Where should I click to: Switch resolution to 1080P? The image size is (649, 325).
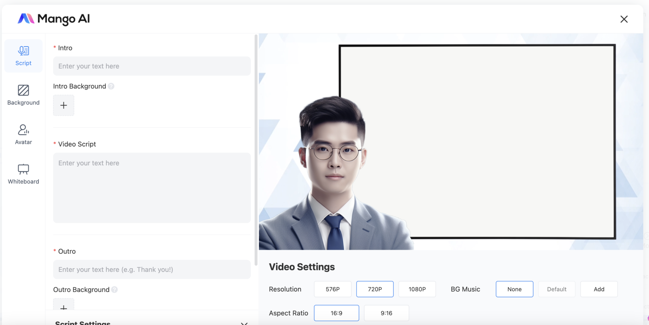tap(417, 289)
